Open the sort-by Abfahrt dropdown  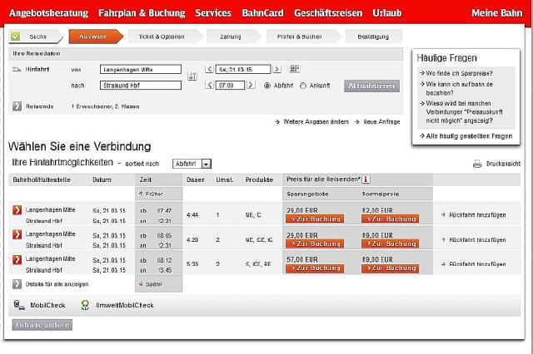tap(192, 164)
